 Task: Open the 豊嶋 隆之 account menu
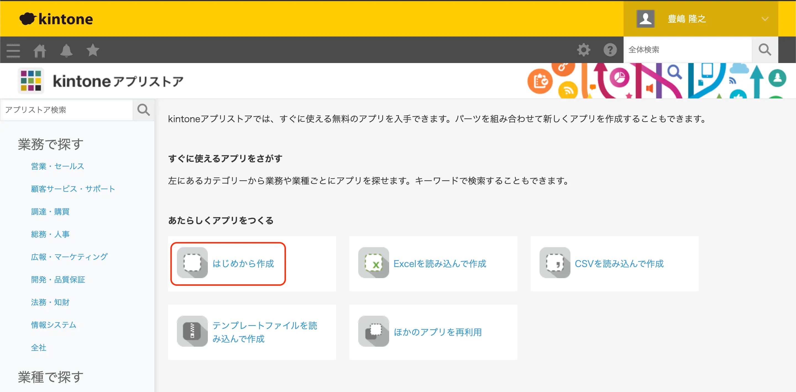point(701,19)
